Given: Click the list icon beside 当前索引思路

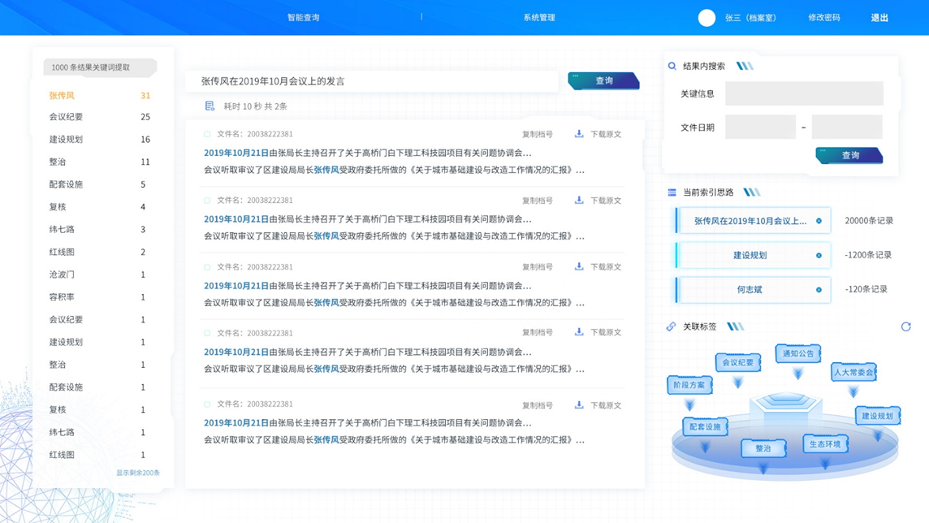Looking at the screenshot, I should point(672,192).
